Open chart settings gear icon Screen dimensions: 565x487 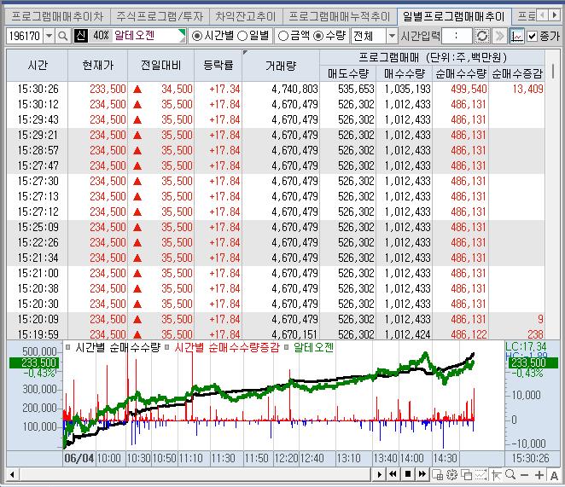click(x=451, y=475)
